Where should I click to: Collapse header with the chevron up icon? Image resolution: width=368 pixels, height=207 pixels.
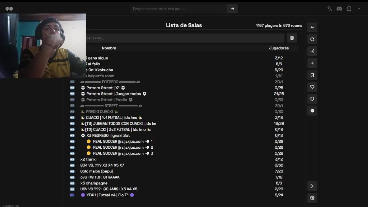pyautogui.click(x=359, y=9)
